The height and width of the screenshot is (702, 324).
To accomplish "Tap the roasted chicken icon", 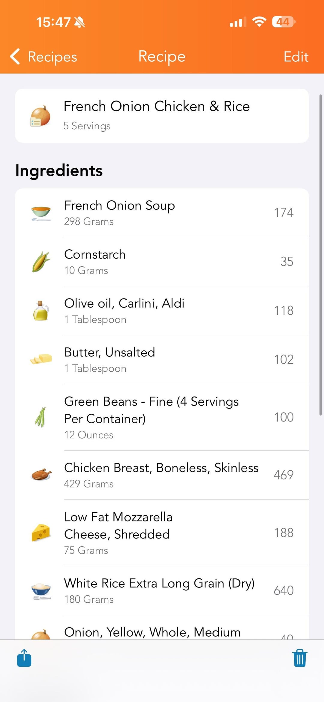I will 41,475.
